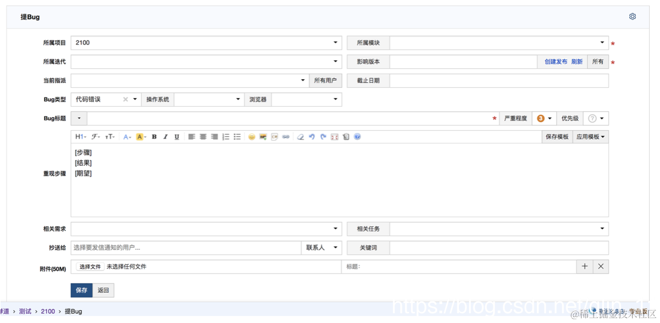Expand the Bug类型 dropdown arrow
This screenshot has width=660, height=323.
[x=135, y=100]
